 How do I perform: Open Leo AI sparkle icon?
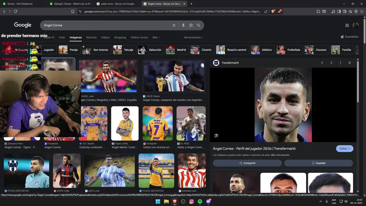point(350,11)
